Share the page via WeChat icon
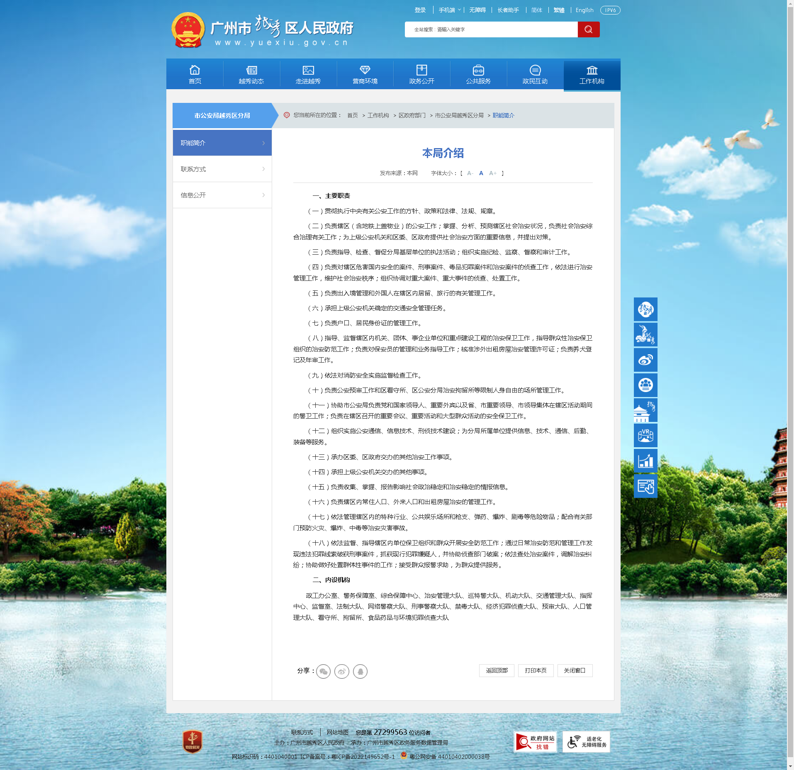 coord(324,671)
